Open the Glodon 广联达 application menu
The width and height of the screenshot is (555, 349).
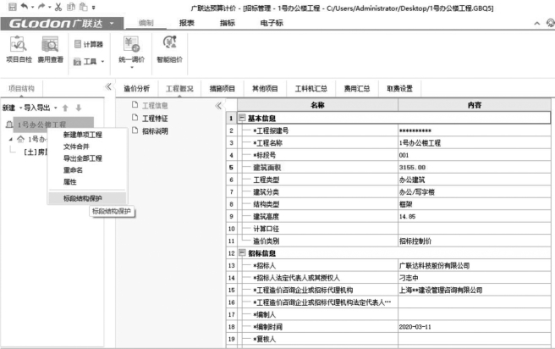click(62, 24)
